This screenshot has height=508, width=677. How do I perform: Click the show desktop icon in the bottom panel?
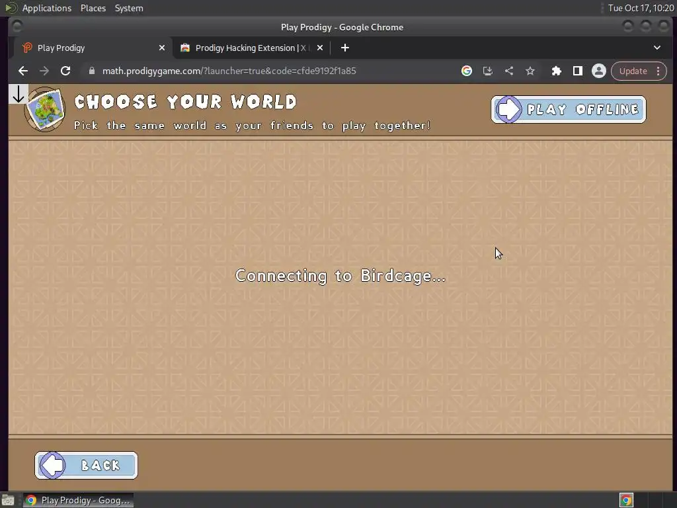click(x=8, y=500)
